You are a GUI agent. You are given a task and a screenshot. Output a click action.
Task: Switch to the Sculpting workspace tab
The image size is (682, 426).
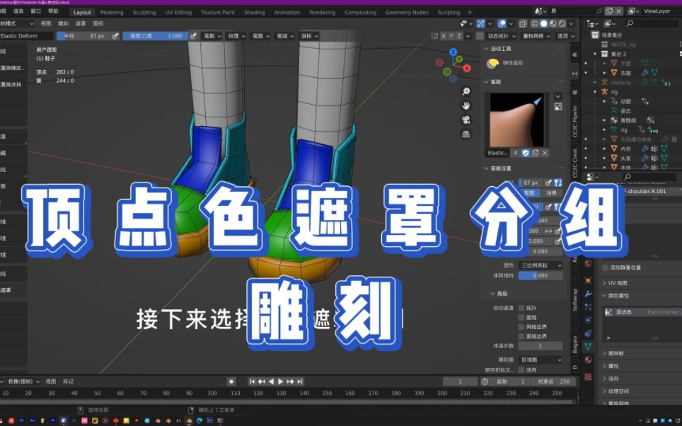pos(144,12)
